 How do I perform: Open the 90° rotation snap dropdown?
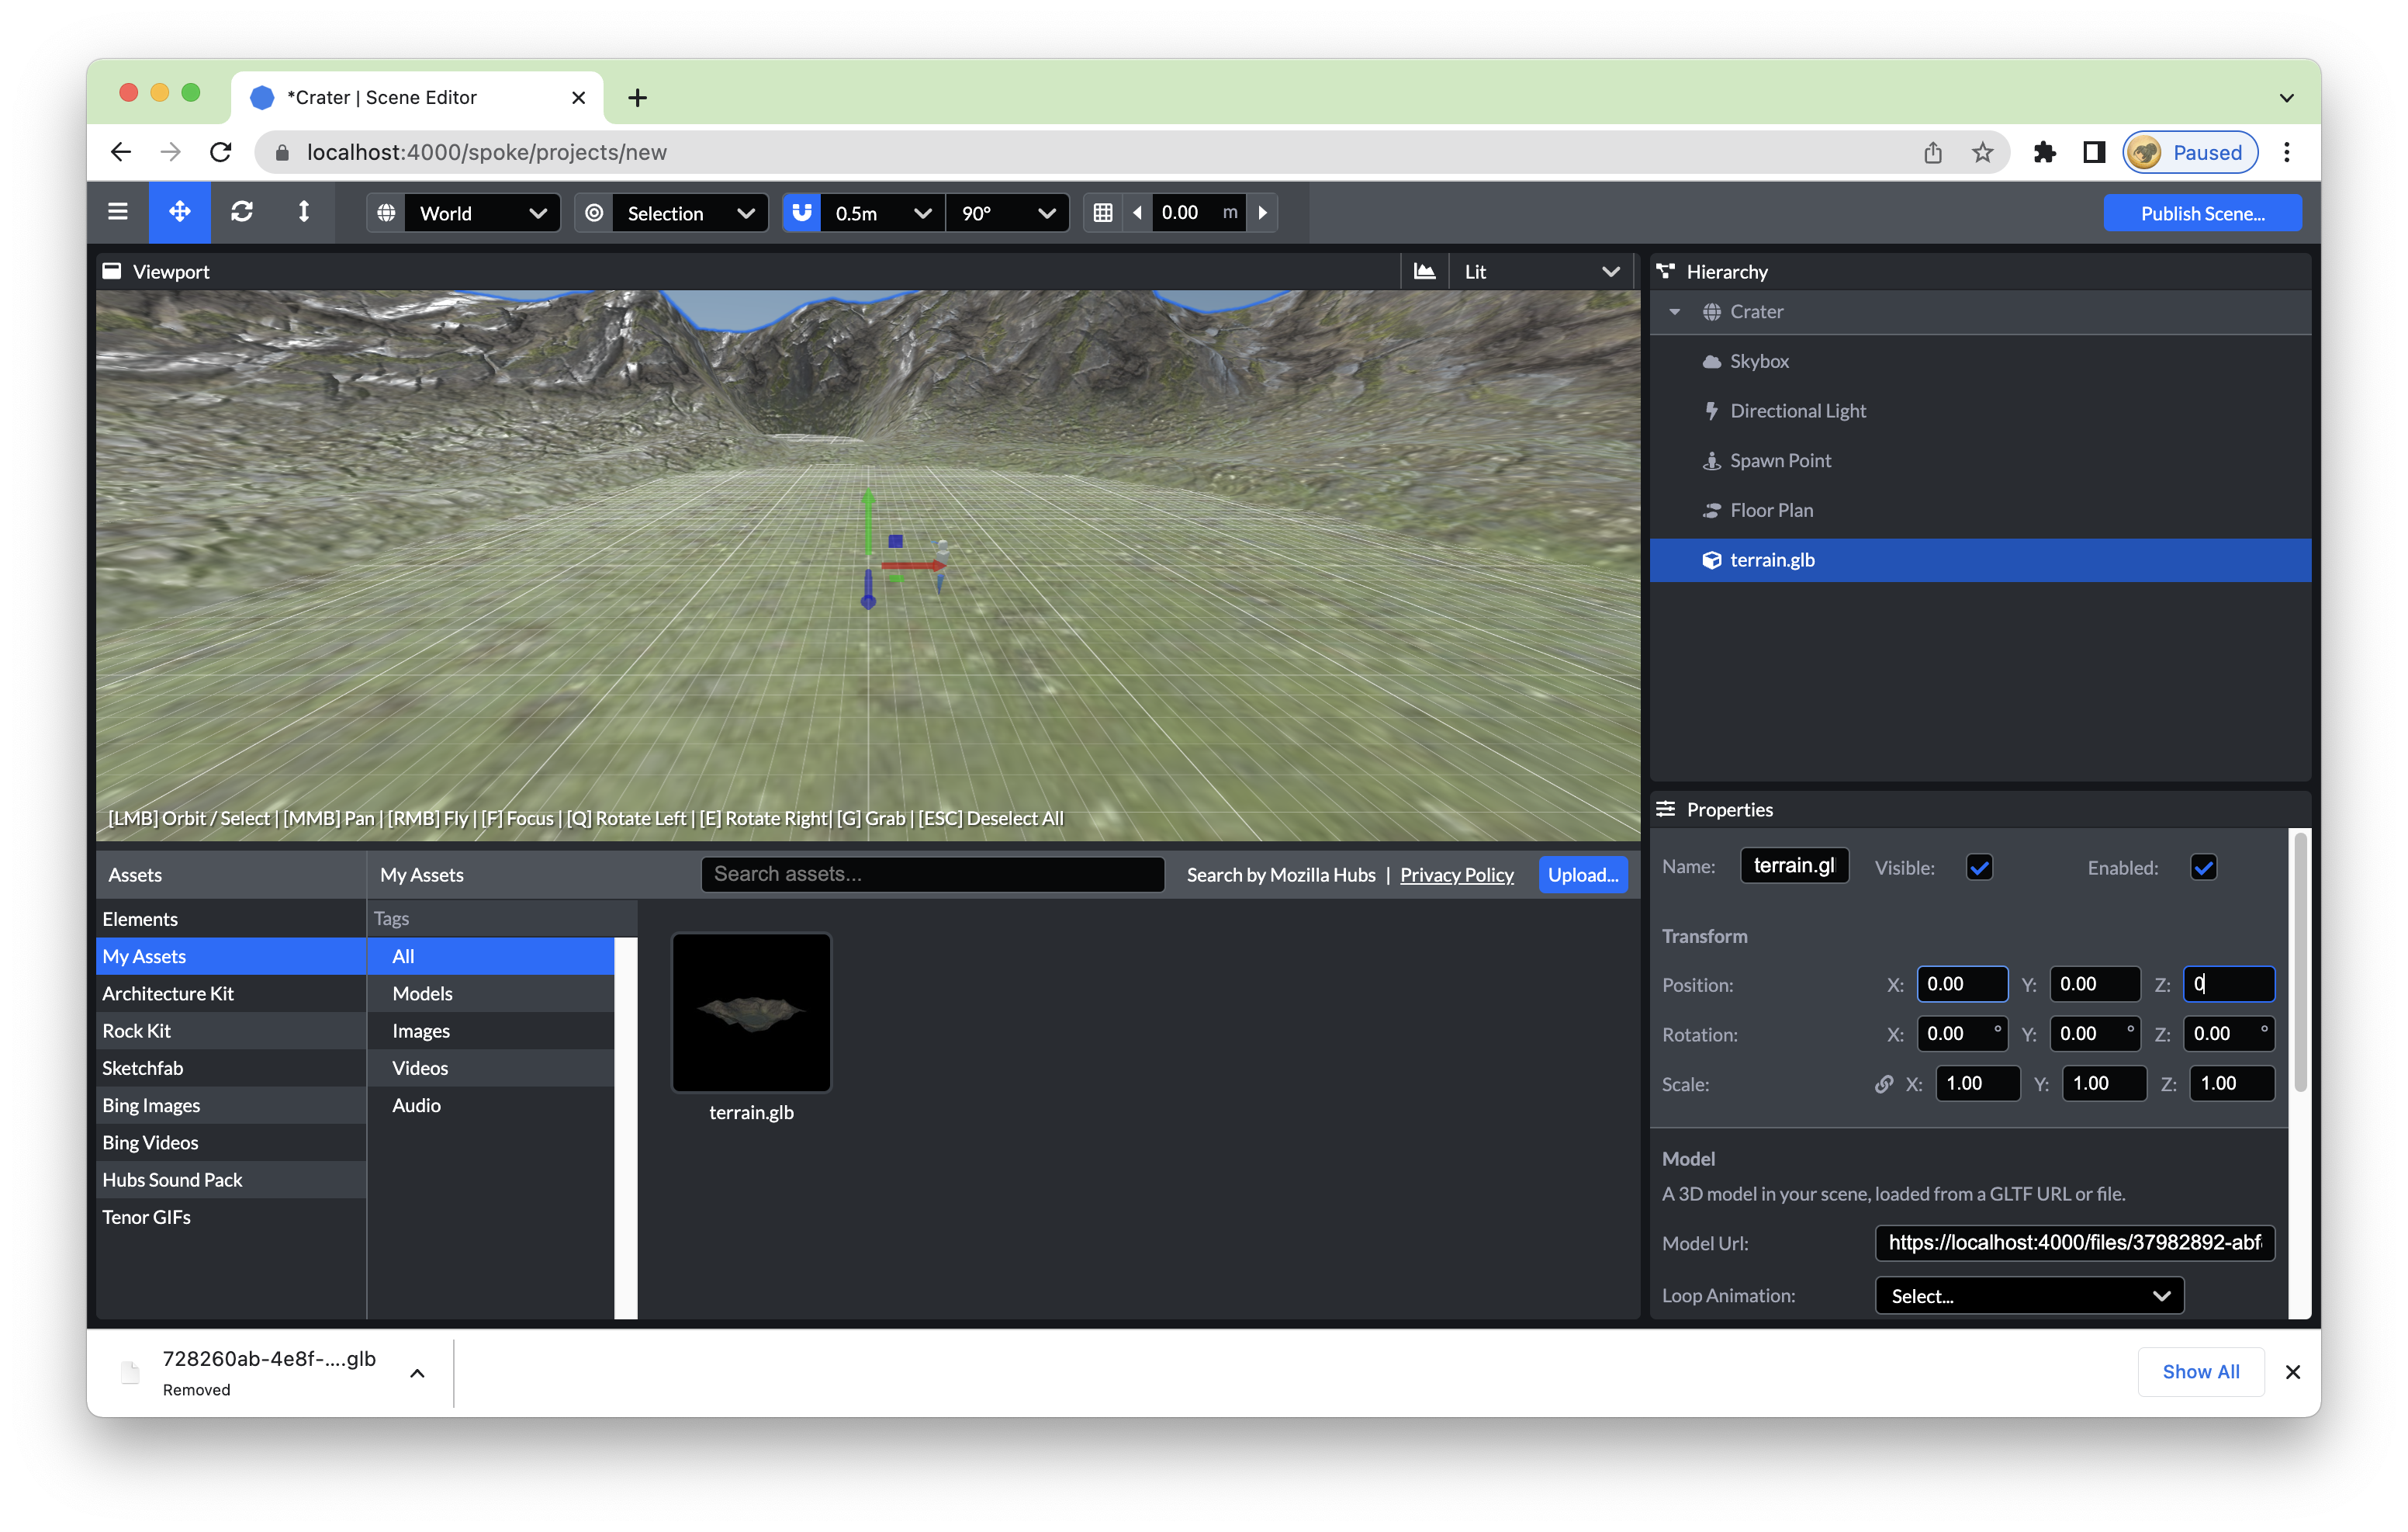pos(1008,213)
